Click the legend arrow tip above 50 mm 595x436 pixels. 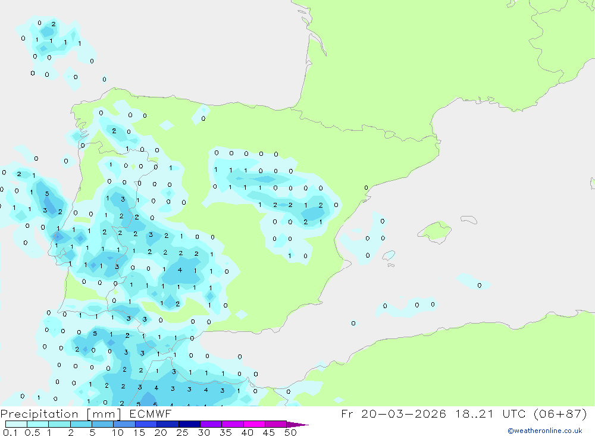tap(298, 425)
